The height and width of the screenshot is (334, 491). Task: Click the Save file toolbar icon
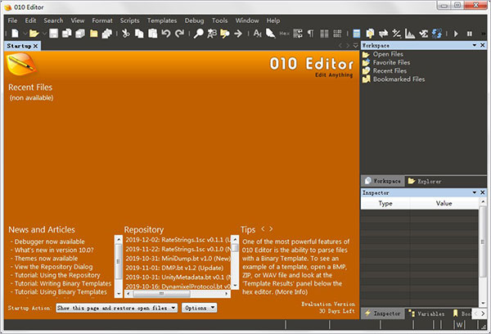click(53, 34)
